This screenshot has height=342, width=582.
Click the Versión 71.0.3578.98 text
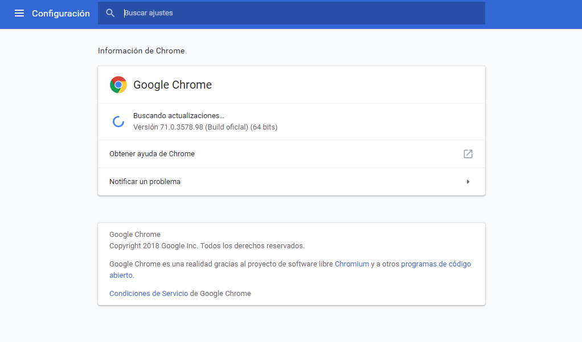[205, 127]
